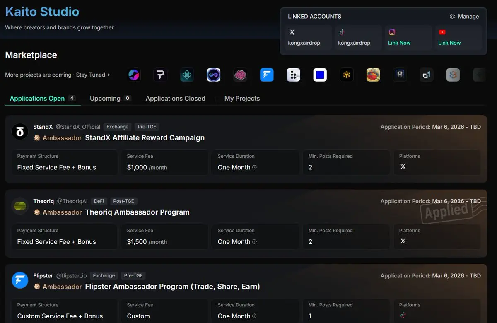Click the Flipster One Month info icon
497x323 pixels.
pos(254,316)
